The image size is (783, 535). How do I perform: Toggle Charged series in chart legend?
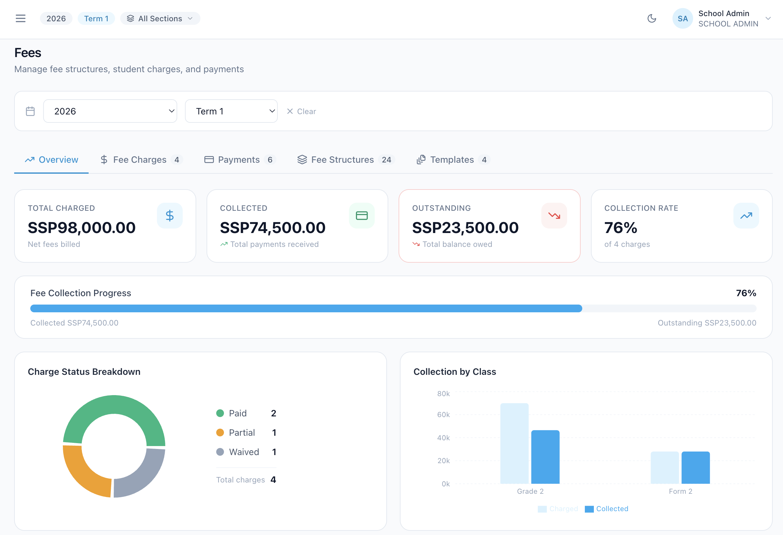pyautogui.click(x=557, y=509)
